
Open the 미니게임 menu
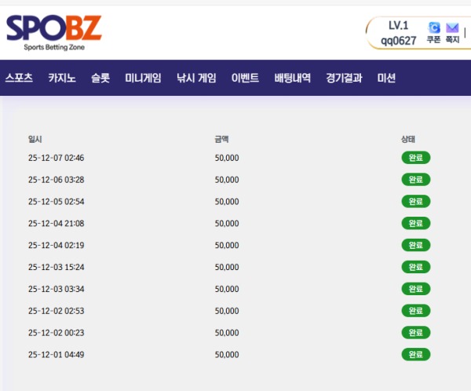point(143,79)
